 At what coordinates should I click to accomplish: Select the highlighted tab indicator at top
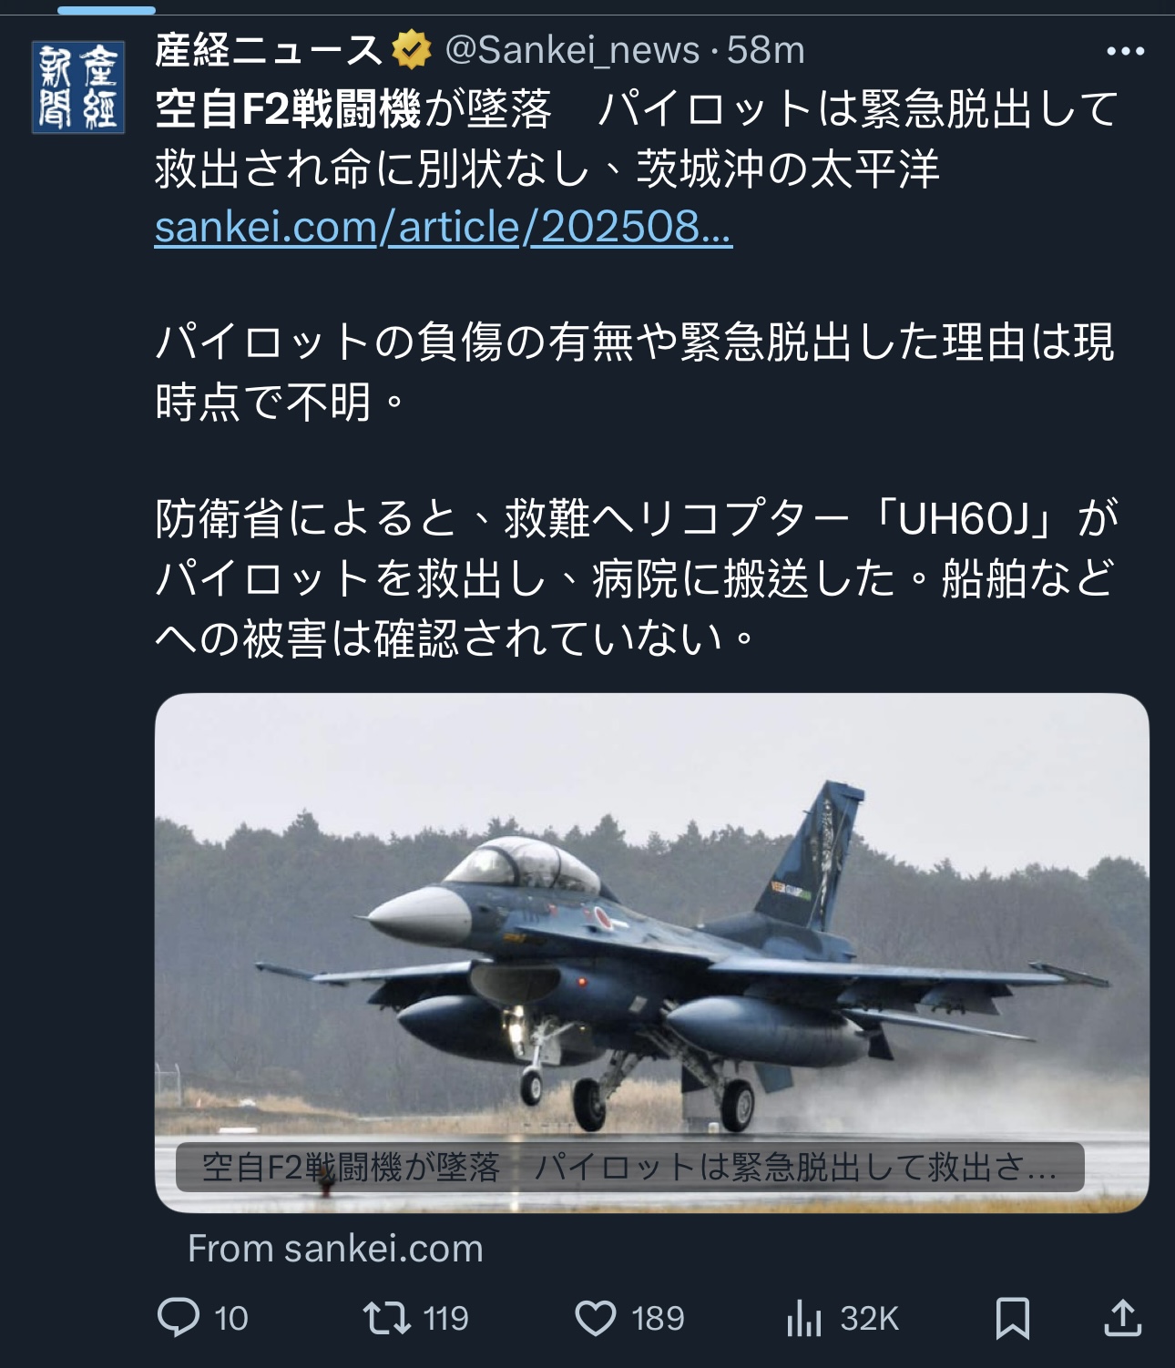(x=107, y=10)
